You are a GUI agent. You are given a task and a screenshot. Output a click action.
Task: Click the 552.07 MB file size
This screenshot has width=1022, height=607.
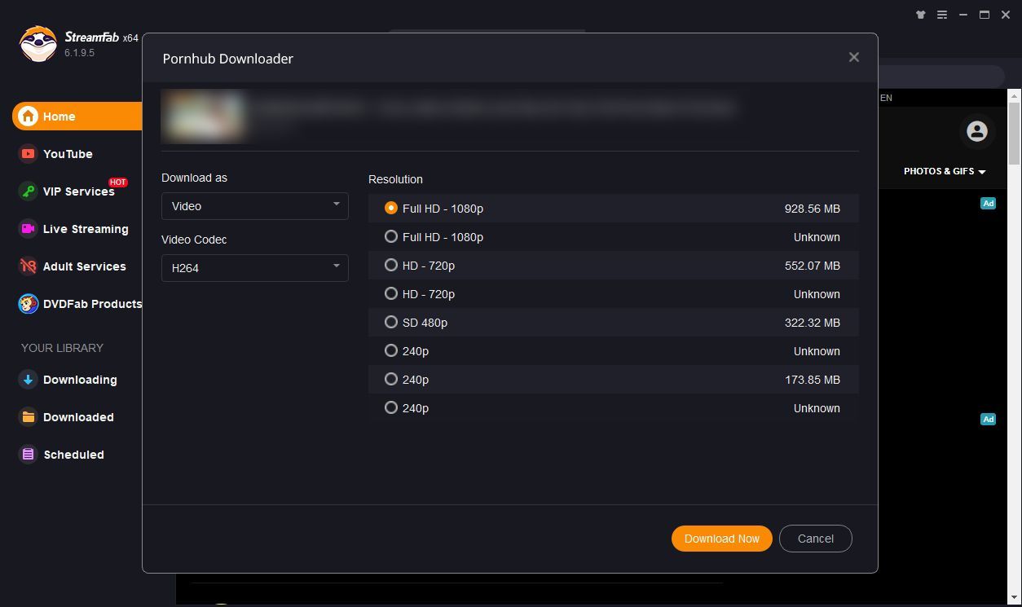point(812,266)
